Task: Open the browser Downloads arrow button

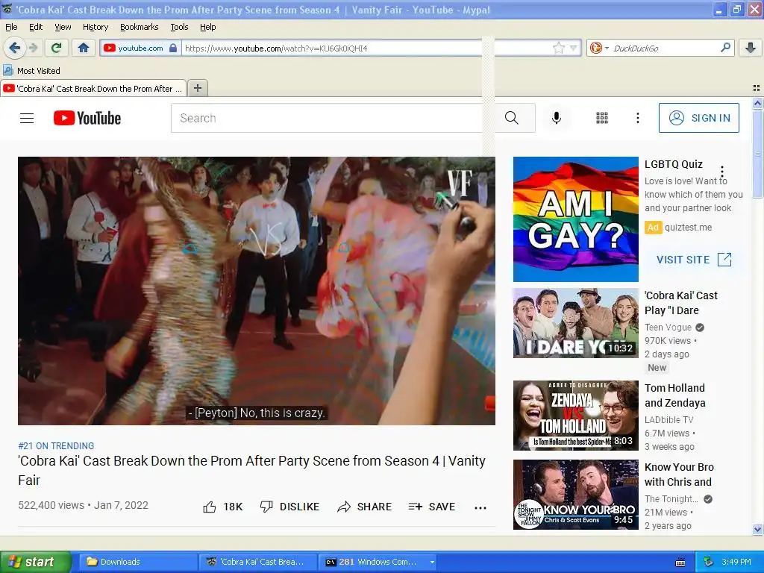Action: tap(751, 48)
